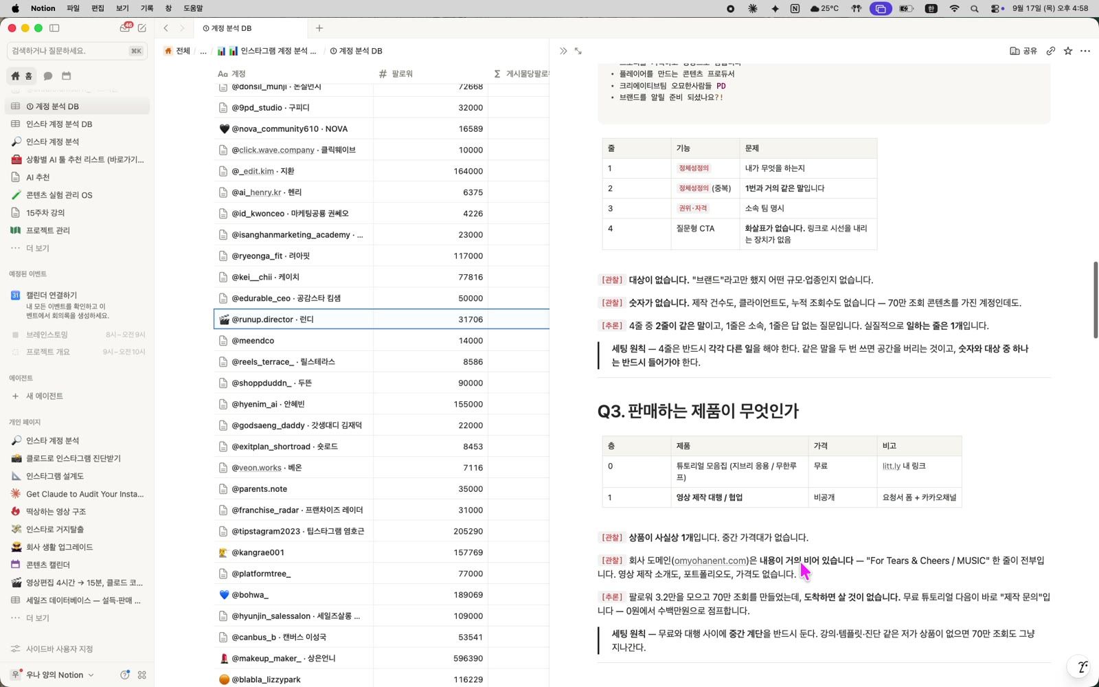Open the '우나 양의 Notion' workspace switcher
Image resolution: width=1099 pixels, height=687 pixels.
pos(54,675)
